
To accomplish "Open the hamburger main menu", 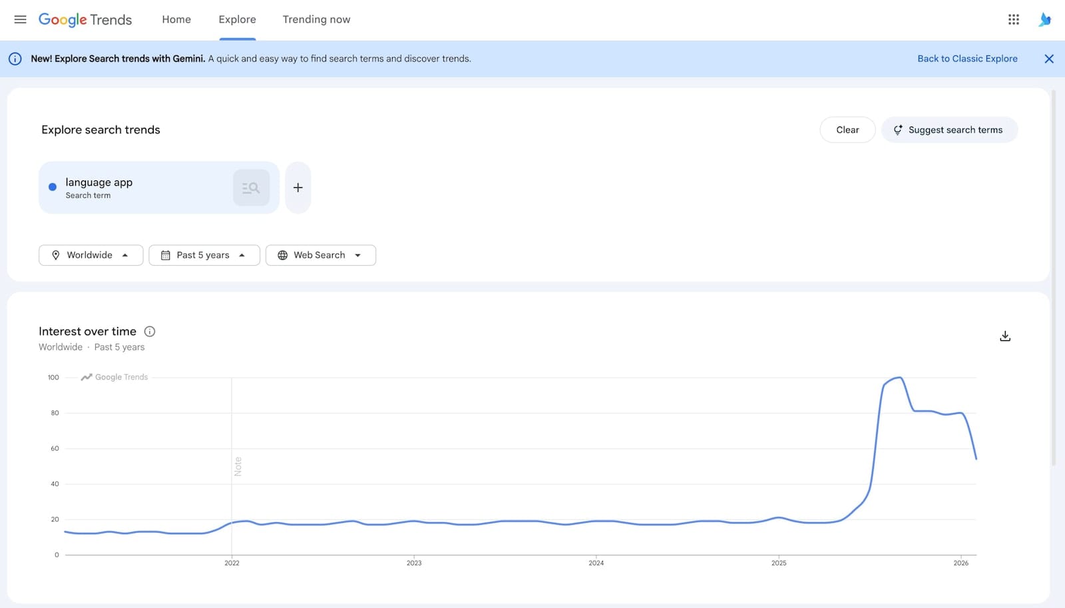I will tap(20, 19).
